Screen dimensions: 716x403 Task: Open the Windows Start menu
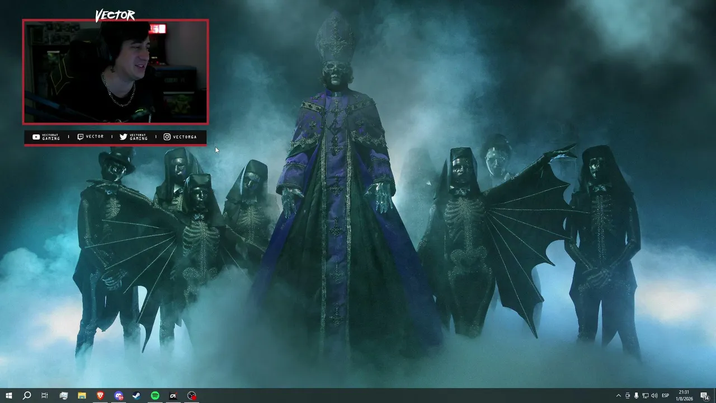tap(9, 396)
